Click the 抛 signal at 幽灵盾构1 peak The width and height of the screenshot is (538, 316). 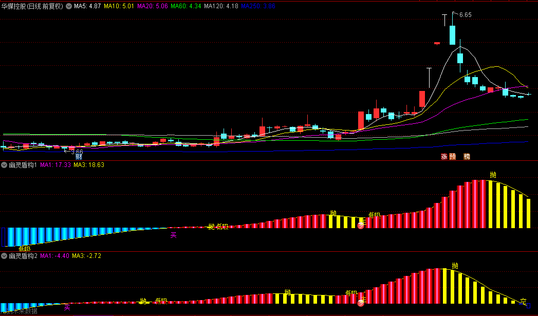click(493, 175)
